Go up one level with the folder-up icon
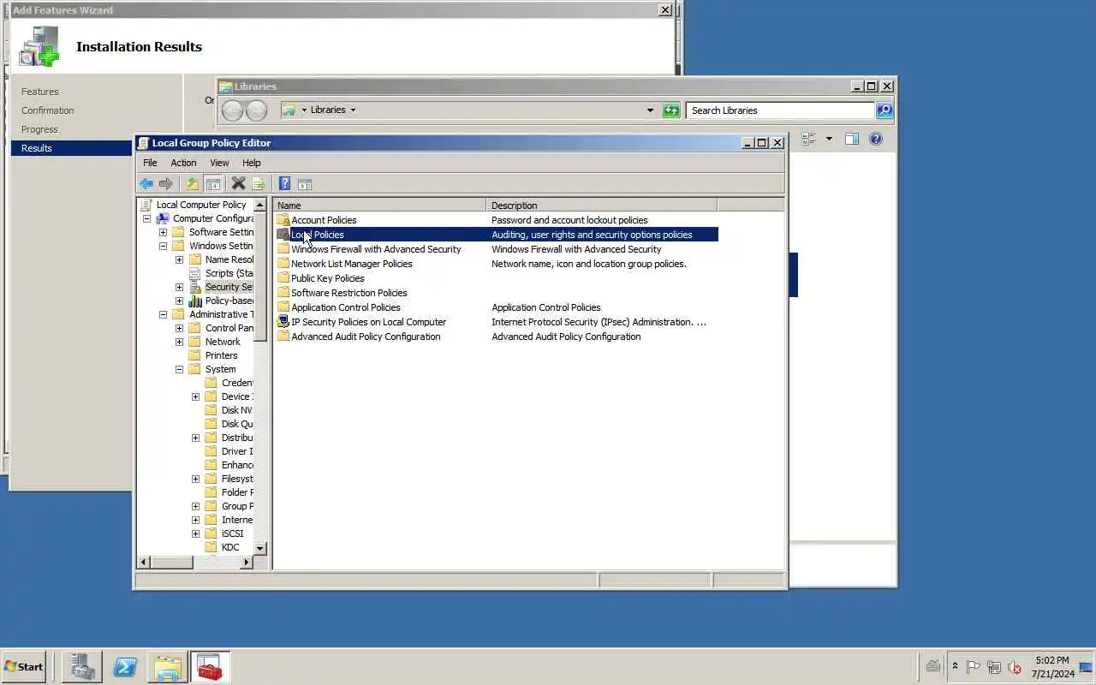Screen dimensions: 1096x685 point(193,184)
